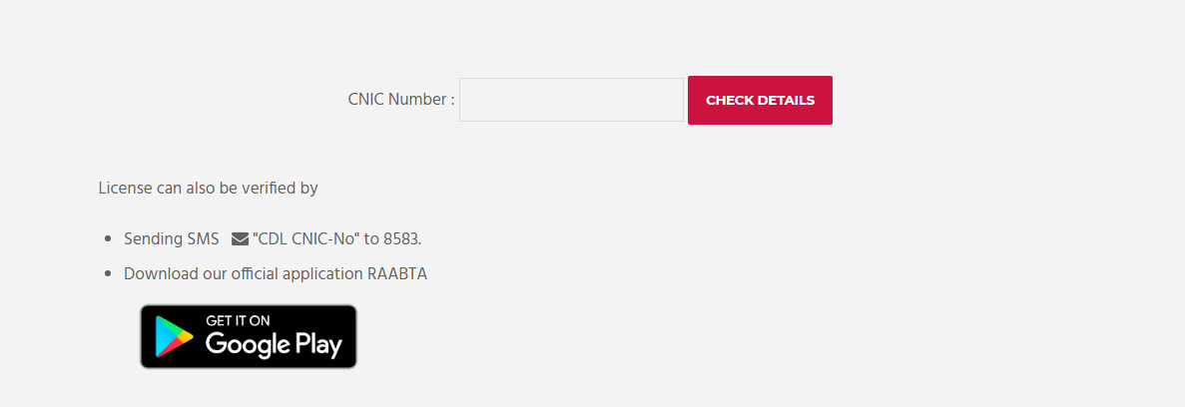Click the "Google Play" wordmark in badge
The height and width of the screenshot is (407, 1185).
click(274, 345)
